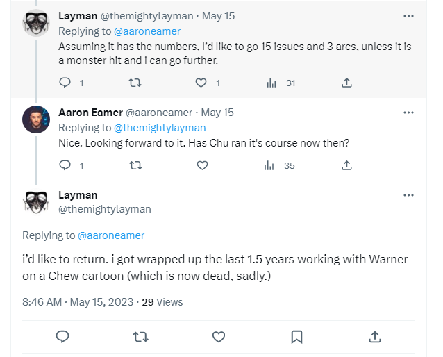Open more options for Layman's first tweet

[408, 16]
